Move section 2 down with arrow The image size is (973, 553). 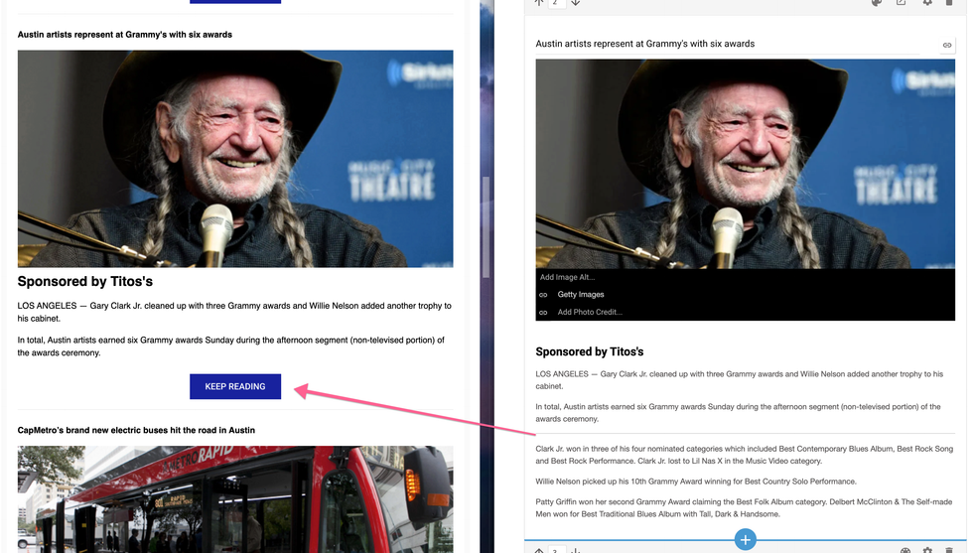576,3
